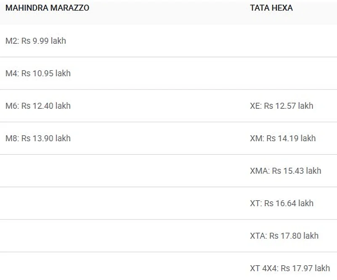Select the M8: Rs 13.90 lakh cell
Image resolution: width=337 pixels, height=280 pixels.
(38, 138)
